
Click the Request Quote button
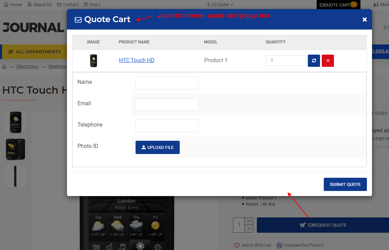(x=323, y=225)
